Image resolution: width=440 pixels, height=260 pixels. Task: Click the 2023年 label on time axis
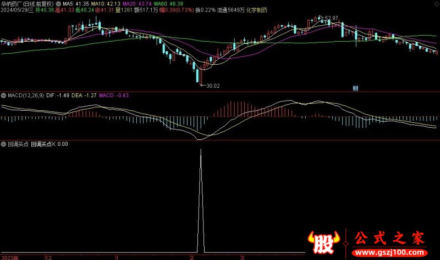click(x=10, y=257)
